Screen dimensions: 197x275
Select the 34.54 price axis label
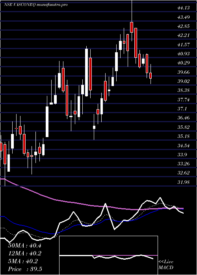coord(184,145)
